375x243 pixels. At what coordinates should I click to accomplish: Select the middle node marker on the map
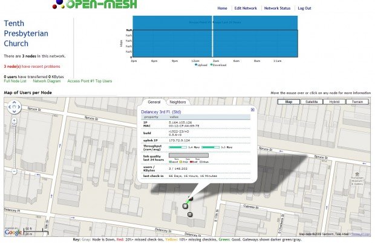[185, 206]
